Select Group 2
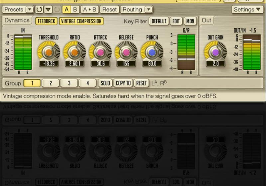 [x=51, y=83]
